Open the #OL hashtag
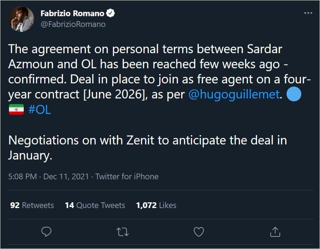Screen dimensions: 320x249 click(39, 110)
